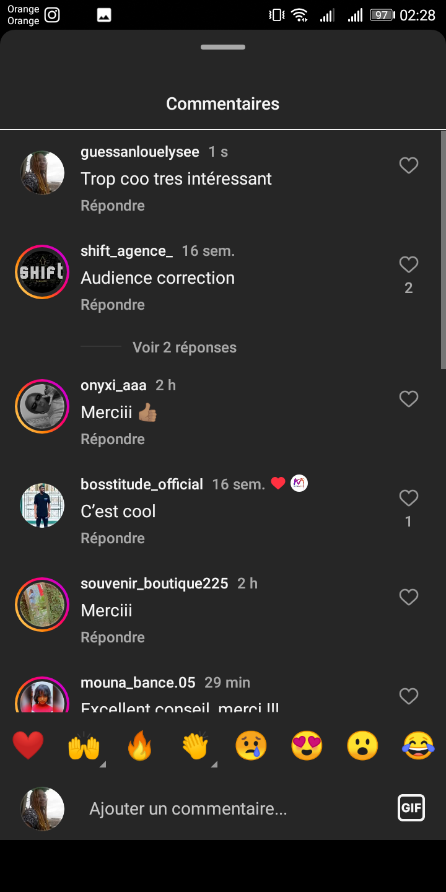Select the surprised face emoji

362,745
